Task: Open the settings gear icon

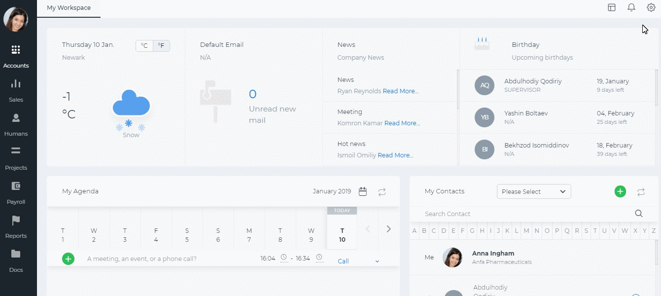Action: tap(651, 7)
